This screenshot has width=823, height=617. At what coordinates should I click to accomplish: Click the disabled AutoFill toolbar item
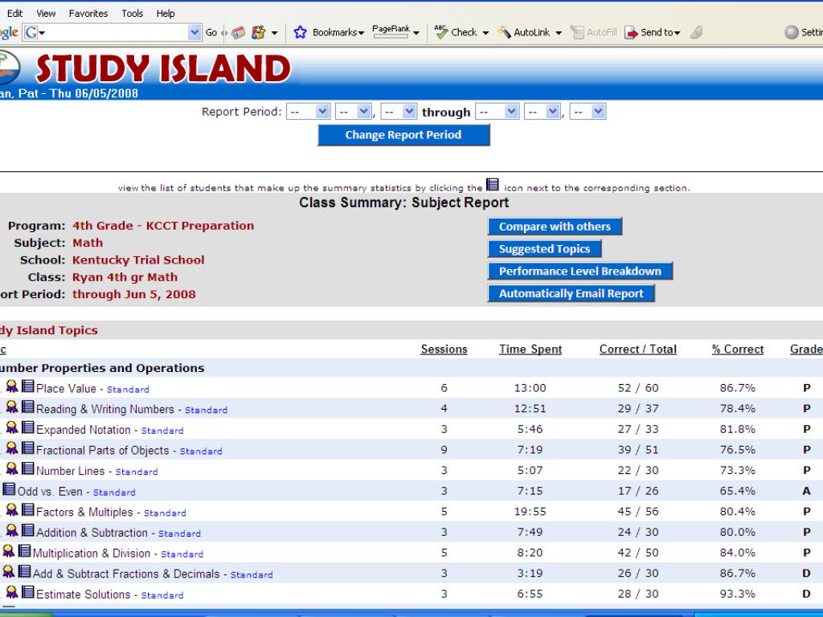(594, 32)
